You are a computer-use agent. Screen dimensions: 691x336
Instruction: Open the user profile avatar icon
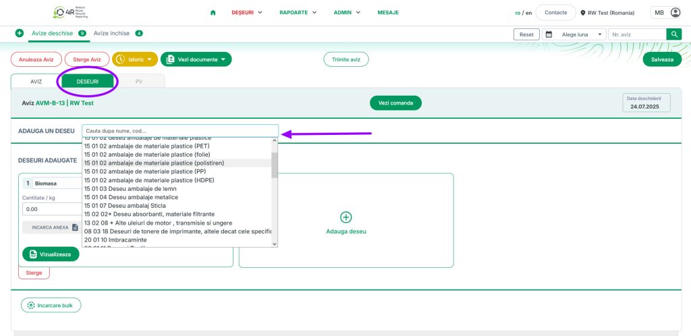[675, 12]
